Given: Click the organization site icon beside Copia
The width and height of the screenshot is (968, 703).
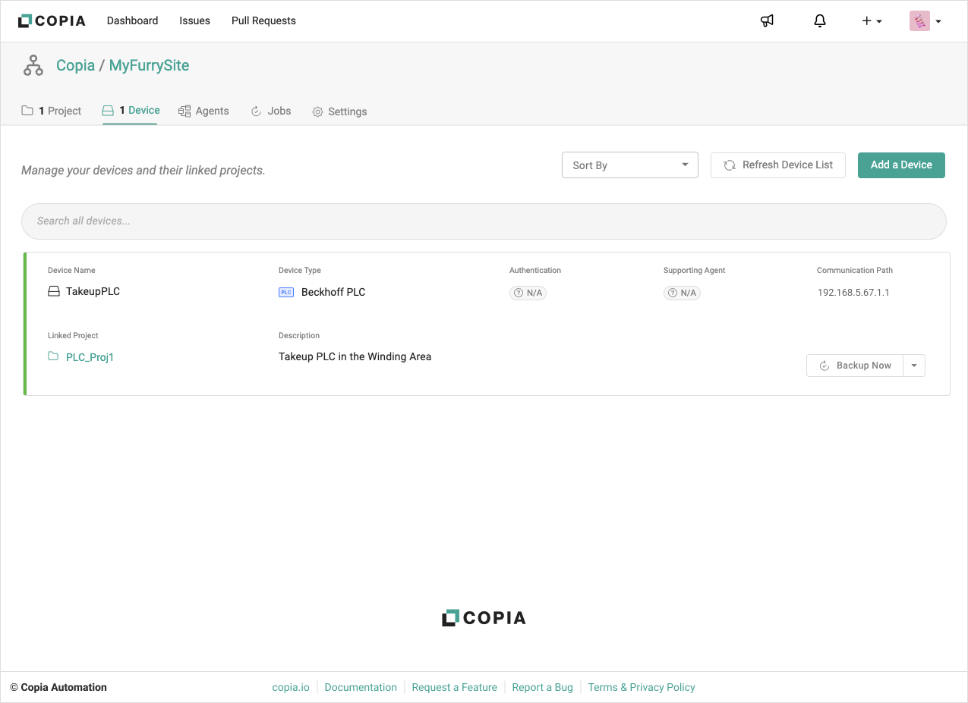Looking at the screenshot, I should coord(33,66).
